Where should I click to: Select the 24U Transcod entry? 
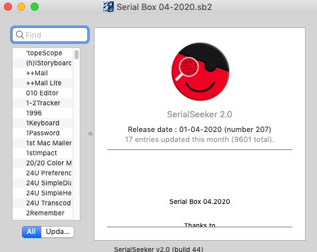point(43,203)
